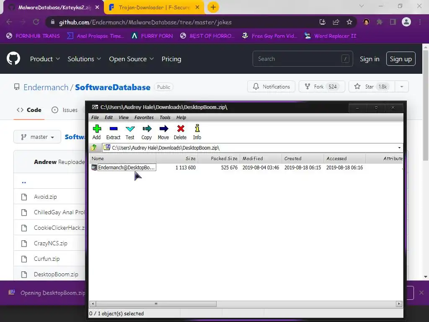
Task: Sort by the Modified column header
Action: pyautogui.click(x=261, y=158)
